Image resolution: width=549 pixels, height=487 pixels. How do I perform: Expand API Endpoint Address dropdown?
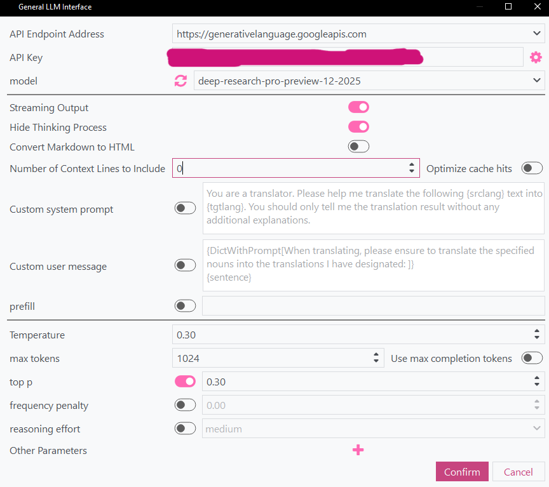536,33
